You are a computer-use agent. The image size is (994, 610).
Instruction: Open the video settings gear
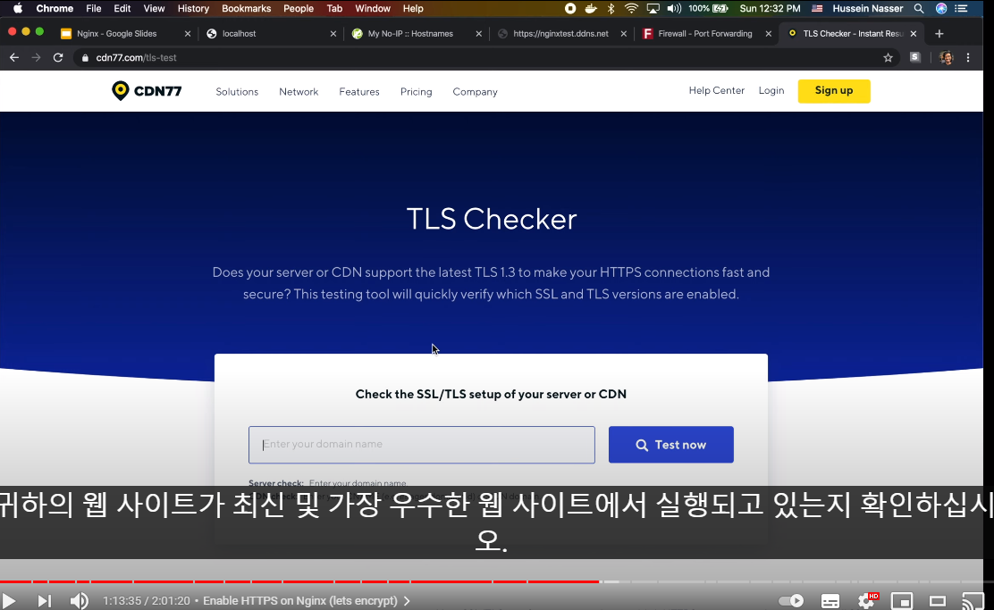tap(867, 600)
